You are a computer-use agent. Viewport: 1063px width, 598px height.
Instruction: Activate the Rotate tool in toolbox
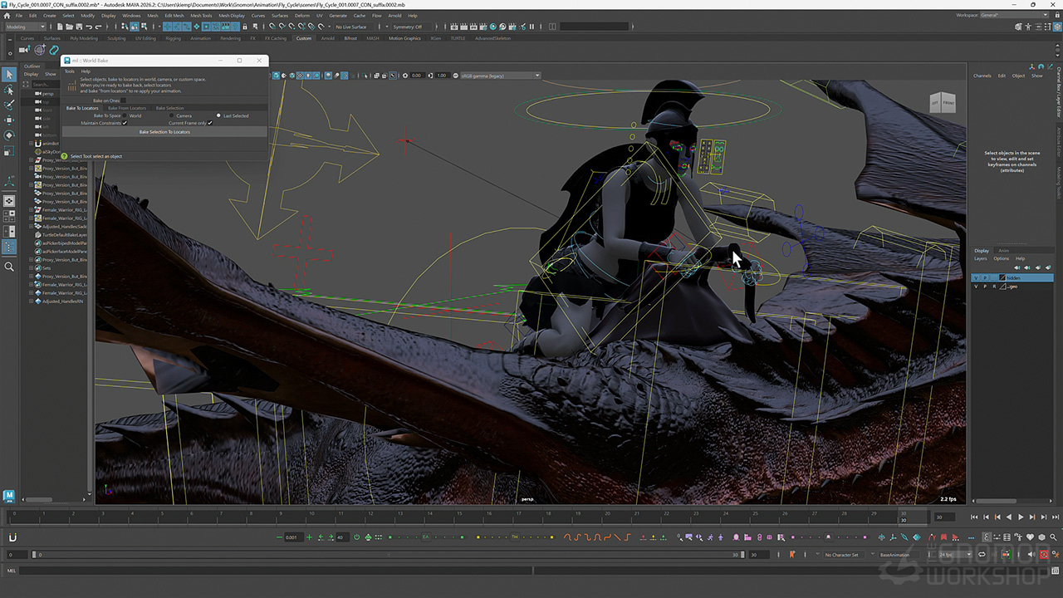click(x=9, y=135)
